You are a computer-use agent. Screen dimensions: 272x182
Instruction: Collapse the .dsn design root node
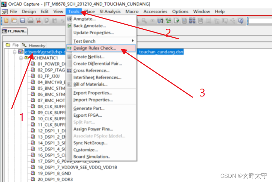tap(15, 52)
